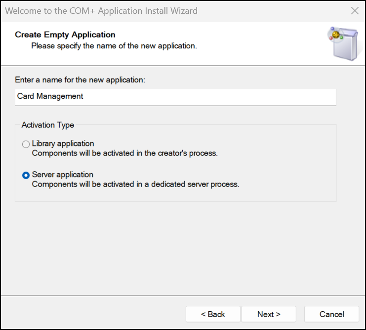Screen dimensions: 366x330
Task: Click the 'Enter a name for the new application' label
Action: pyautogui.click(x=80, y=79)
